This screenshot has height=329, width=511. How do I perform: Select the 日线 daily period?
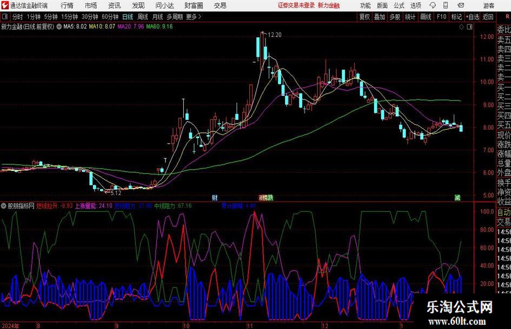[x=128, y=17]
